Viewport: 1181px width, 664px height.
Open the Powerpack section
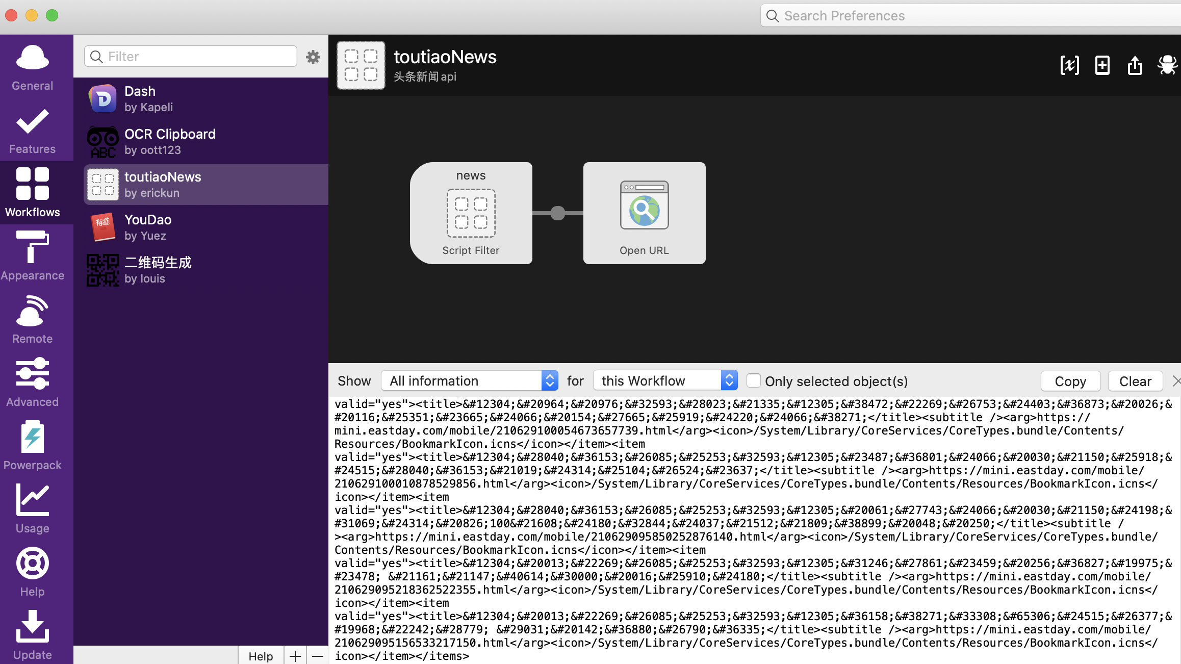(32, 444)
